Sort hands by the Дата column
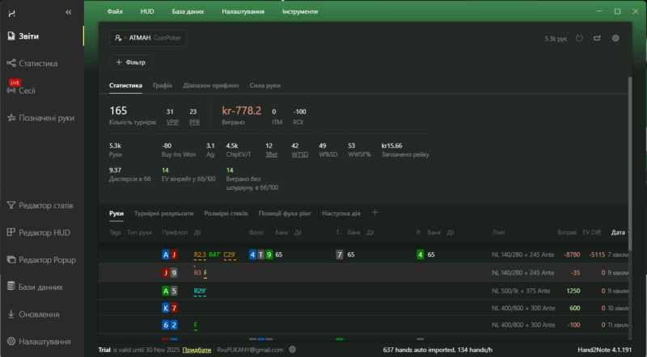This screenshot has width=647, height=357. 619,233
